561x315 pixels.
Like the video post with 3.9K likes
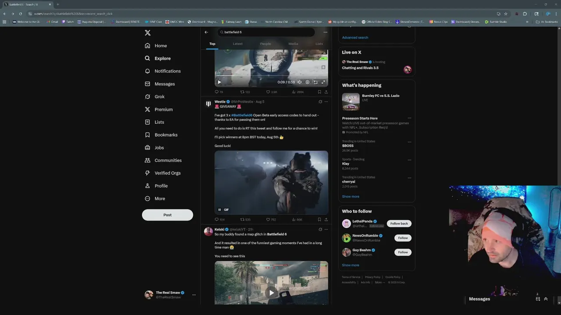point(272,92)
